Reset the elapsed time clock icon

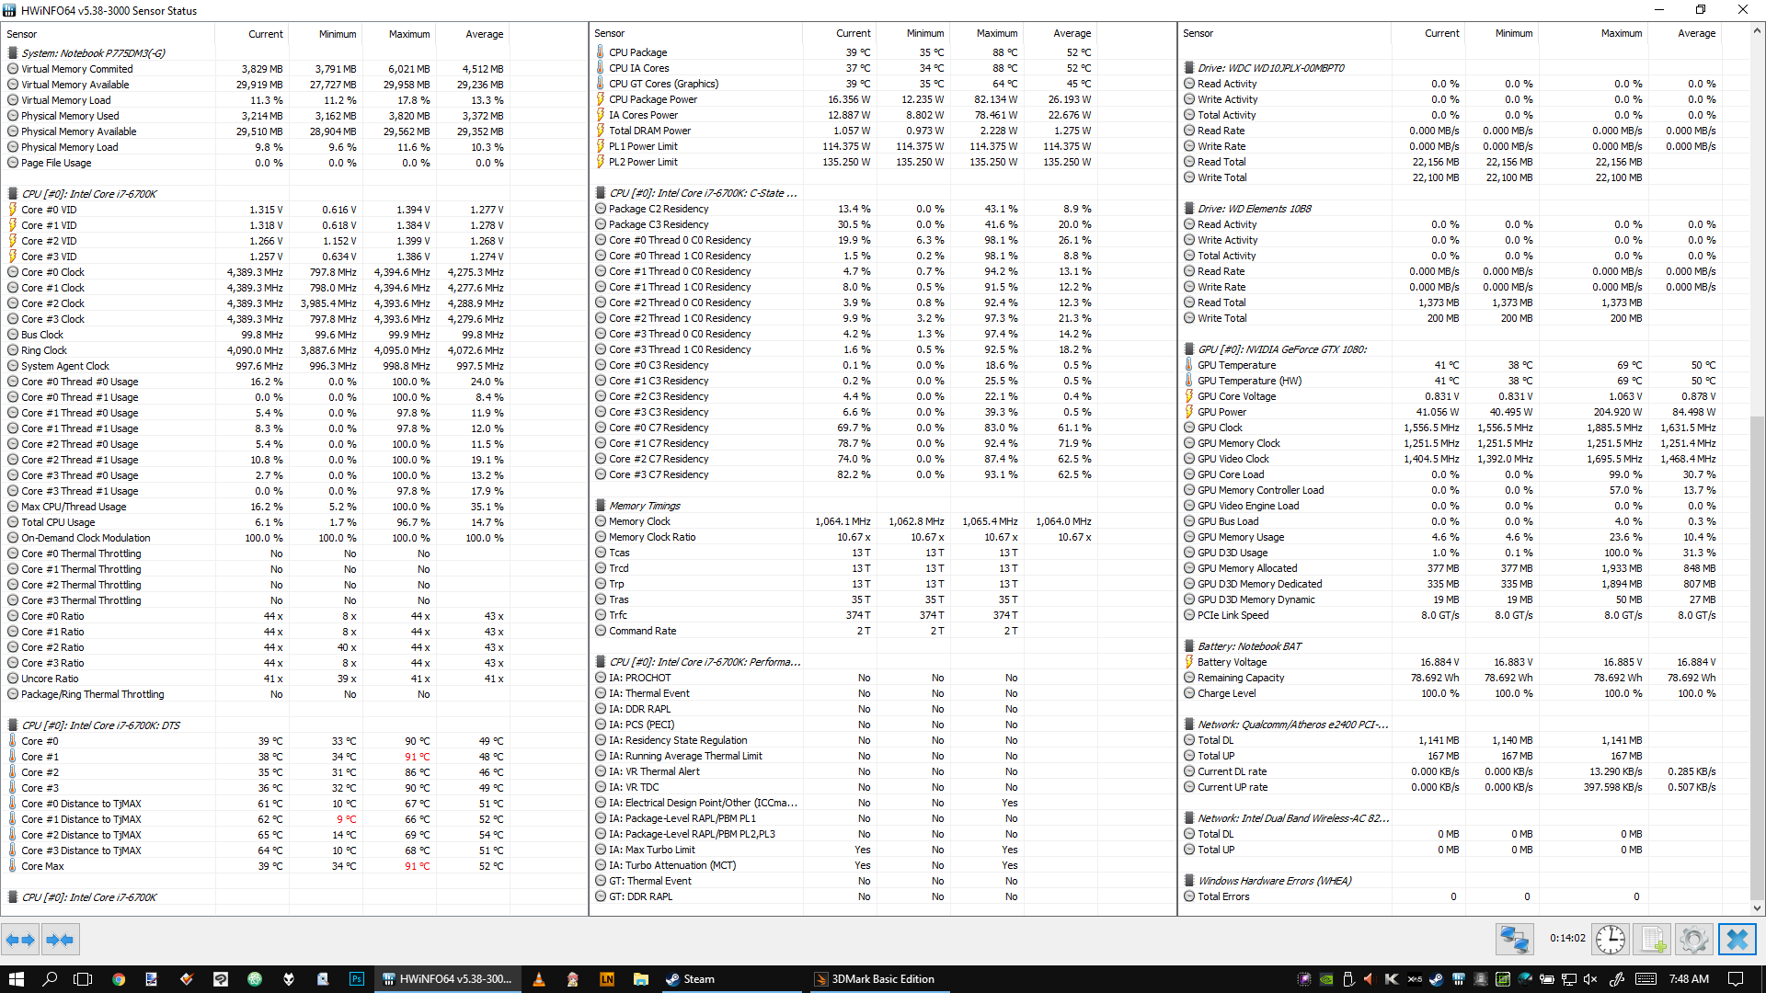[x=1611, y=940]
